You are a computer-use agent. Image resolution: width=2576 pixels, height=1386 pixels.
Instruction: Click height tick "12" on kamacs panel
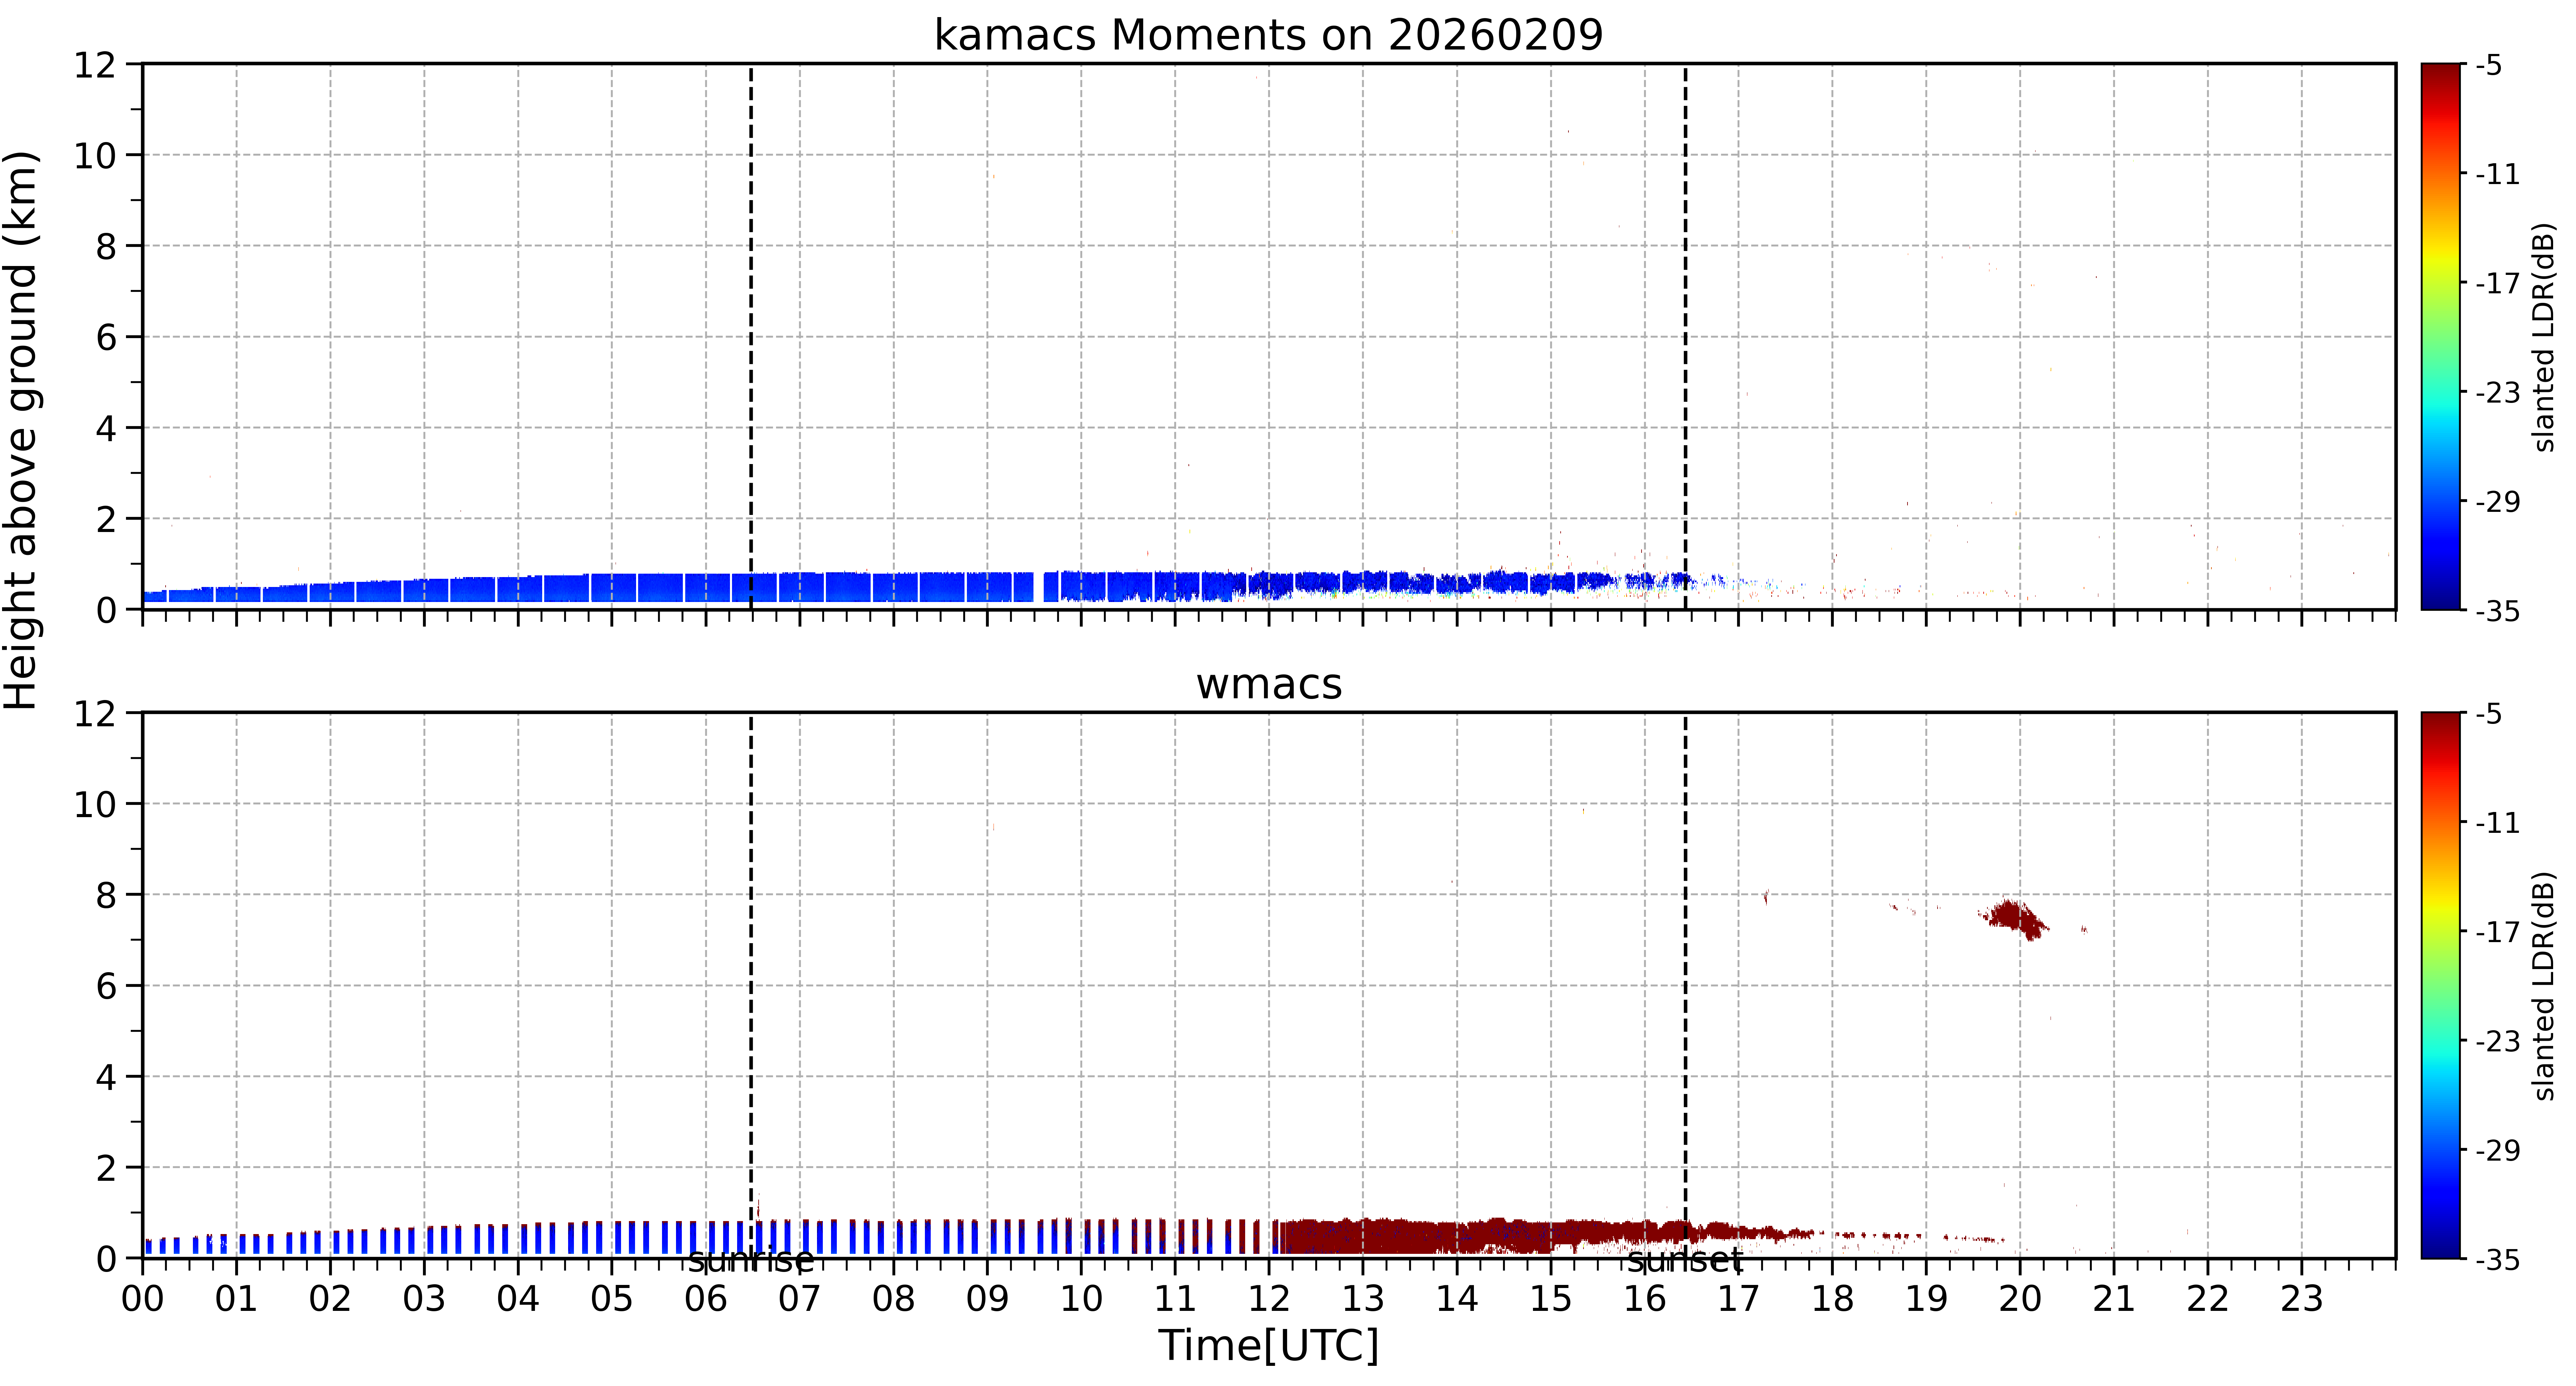(95, 65)
